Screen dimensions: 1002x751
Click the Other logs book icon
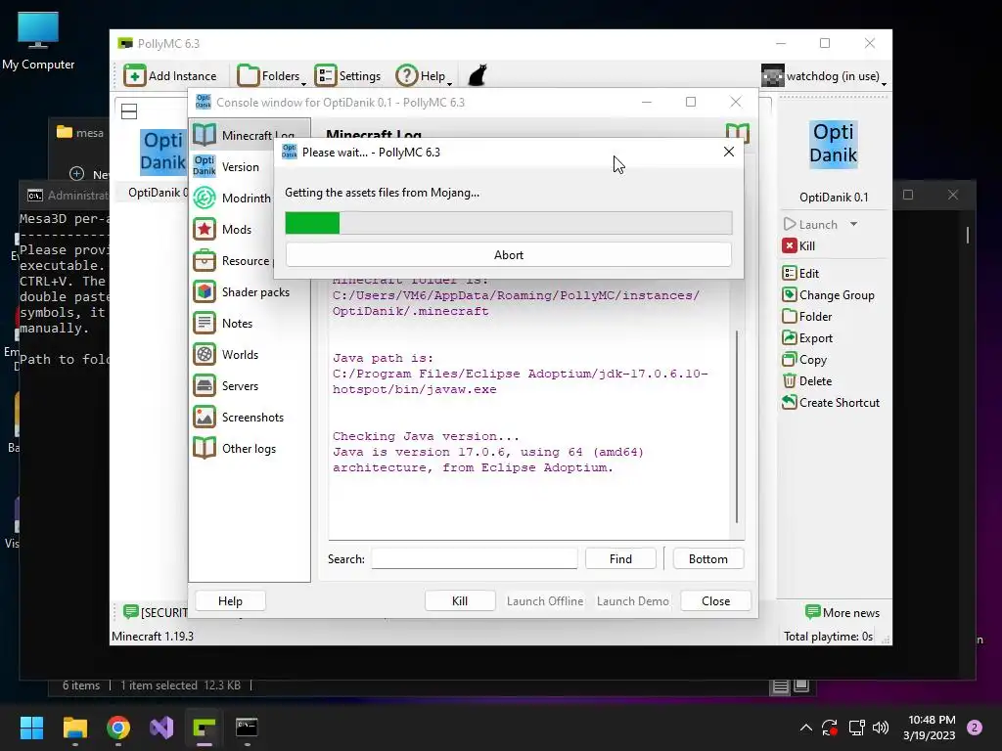(x=205, y=448)
